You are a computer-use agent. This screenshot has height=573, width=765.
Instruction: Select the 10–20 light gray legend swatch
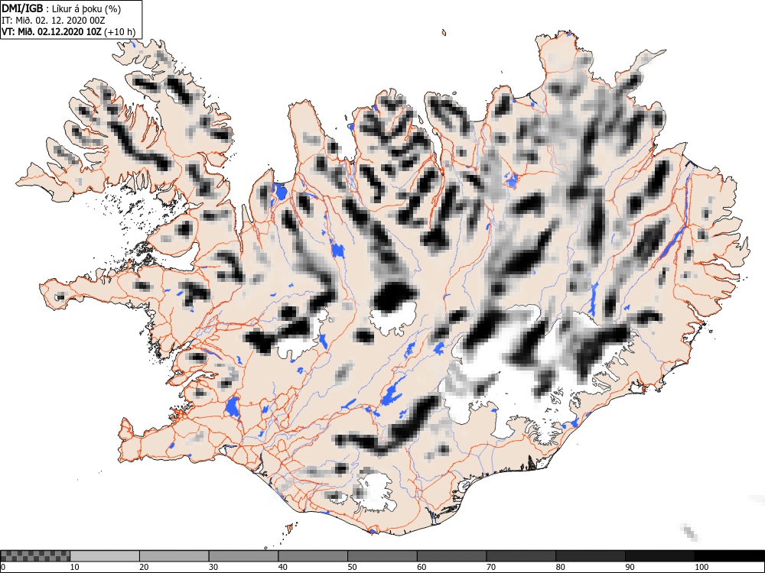105,556
